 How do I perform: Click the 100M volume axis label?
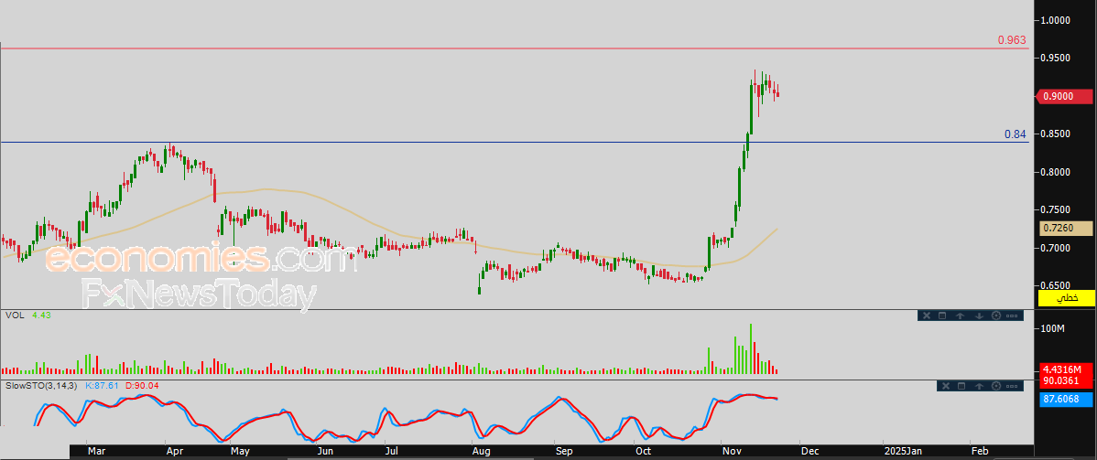pyautogui.click(x=1054, y=328)
